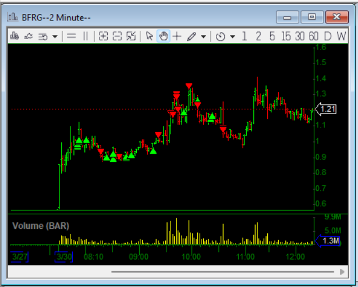Click the clock timeframe icon
358x287 pixels.
coord(220,36)
